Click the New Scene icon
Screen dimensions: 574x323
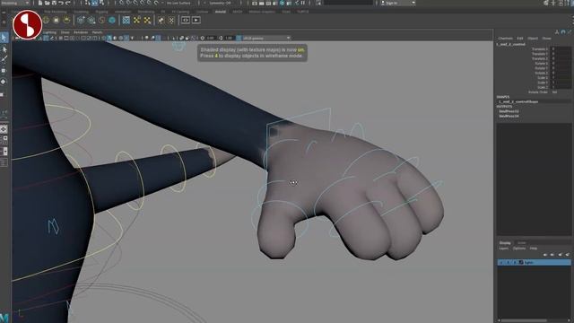40,3
